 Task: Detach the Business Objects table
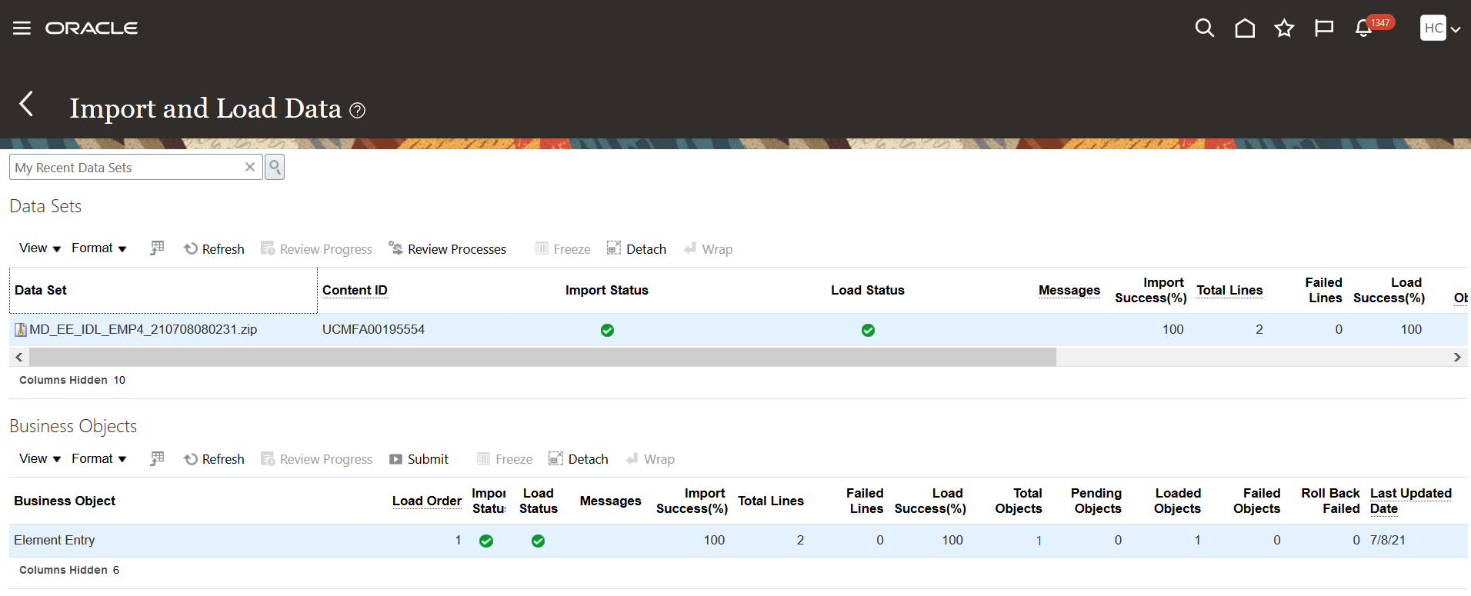pyautogui.click(x=578, y=459)
